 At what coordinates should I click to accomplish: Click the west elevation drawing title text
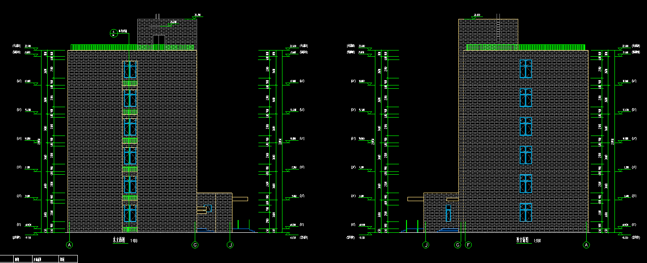522,240
